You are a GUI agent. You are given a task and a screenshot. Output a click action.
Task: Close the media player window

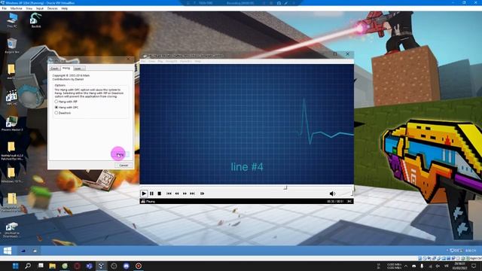tap(348, 53)
